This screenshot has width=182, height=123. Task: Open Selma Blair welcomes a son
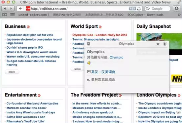click(x=26, y=117)
